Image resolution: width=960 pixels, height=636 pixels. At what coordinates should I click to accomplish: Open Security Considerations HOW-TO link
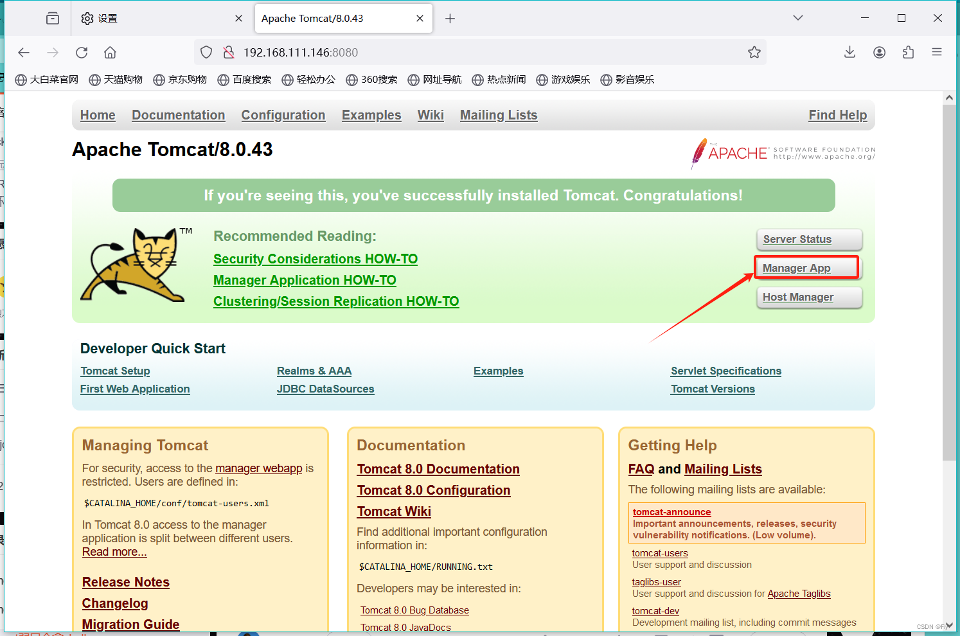pyautogui.click(x=316, y=259)
